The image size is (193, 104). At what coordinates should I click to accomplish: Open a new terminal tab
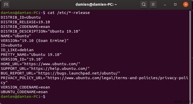coord(6,5)
